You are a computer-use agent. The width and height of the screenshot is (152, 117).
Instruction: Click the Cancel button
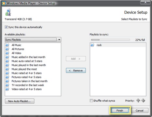[x=140, y=110]
